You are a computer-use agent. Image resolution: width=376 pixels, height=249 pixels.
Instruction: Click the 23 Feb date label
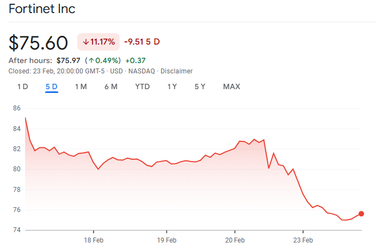(303, 240)
